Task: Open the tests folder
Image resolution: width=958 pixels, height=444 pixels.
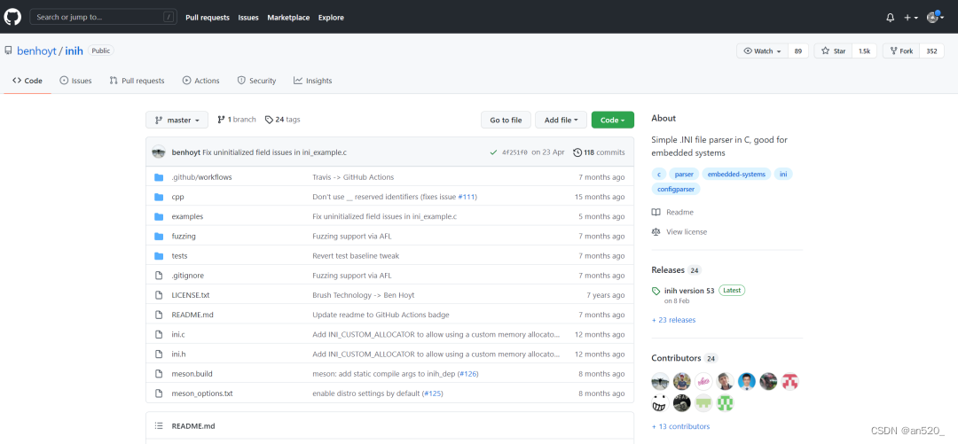Action: click(179, 255)
